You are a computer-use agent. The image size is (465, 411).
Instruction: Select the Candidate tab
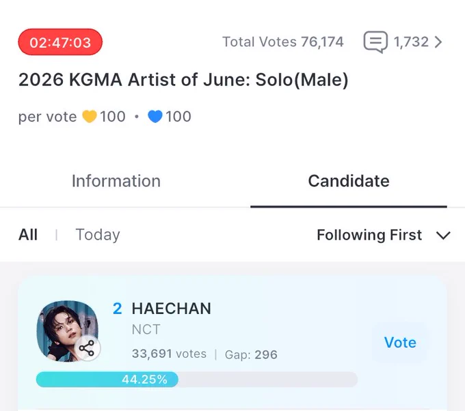click(x=349, y=181)
